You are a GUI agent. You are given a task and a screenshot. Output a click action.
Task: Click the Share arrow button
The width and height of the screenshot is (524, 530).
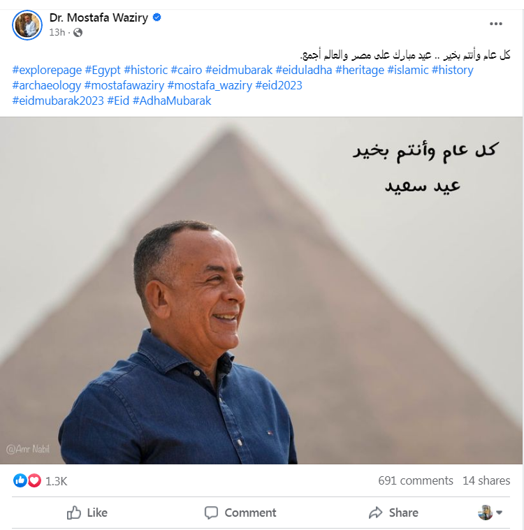point(393,513)
